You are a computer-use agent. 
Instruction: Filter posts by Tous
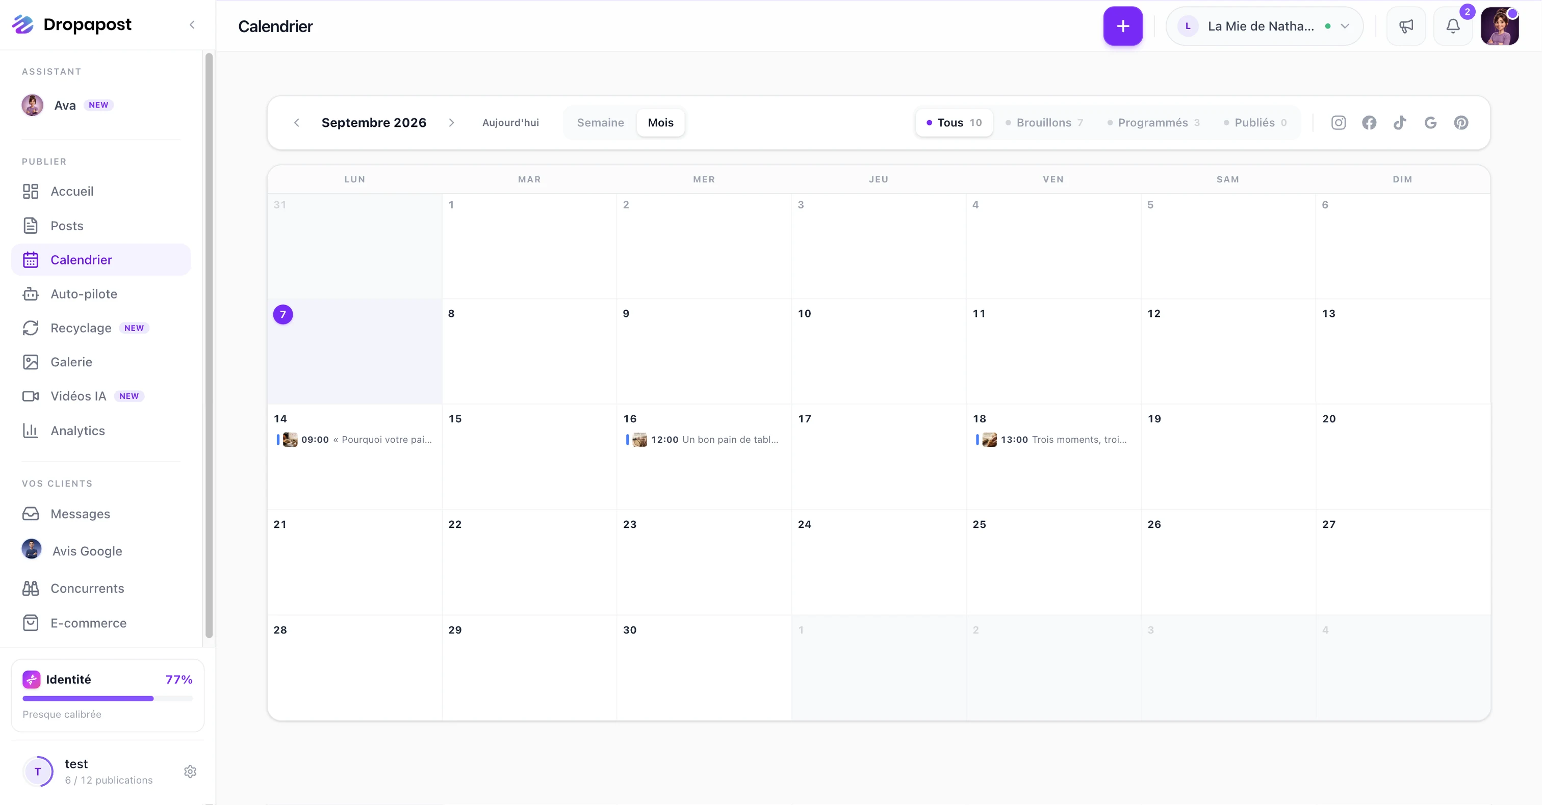point(954,123)
